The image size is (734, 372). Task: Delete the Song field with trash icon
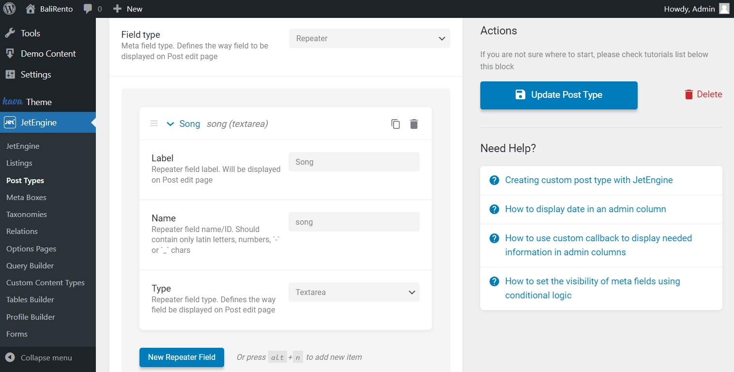(413, 124)
